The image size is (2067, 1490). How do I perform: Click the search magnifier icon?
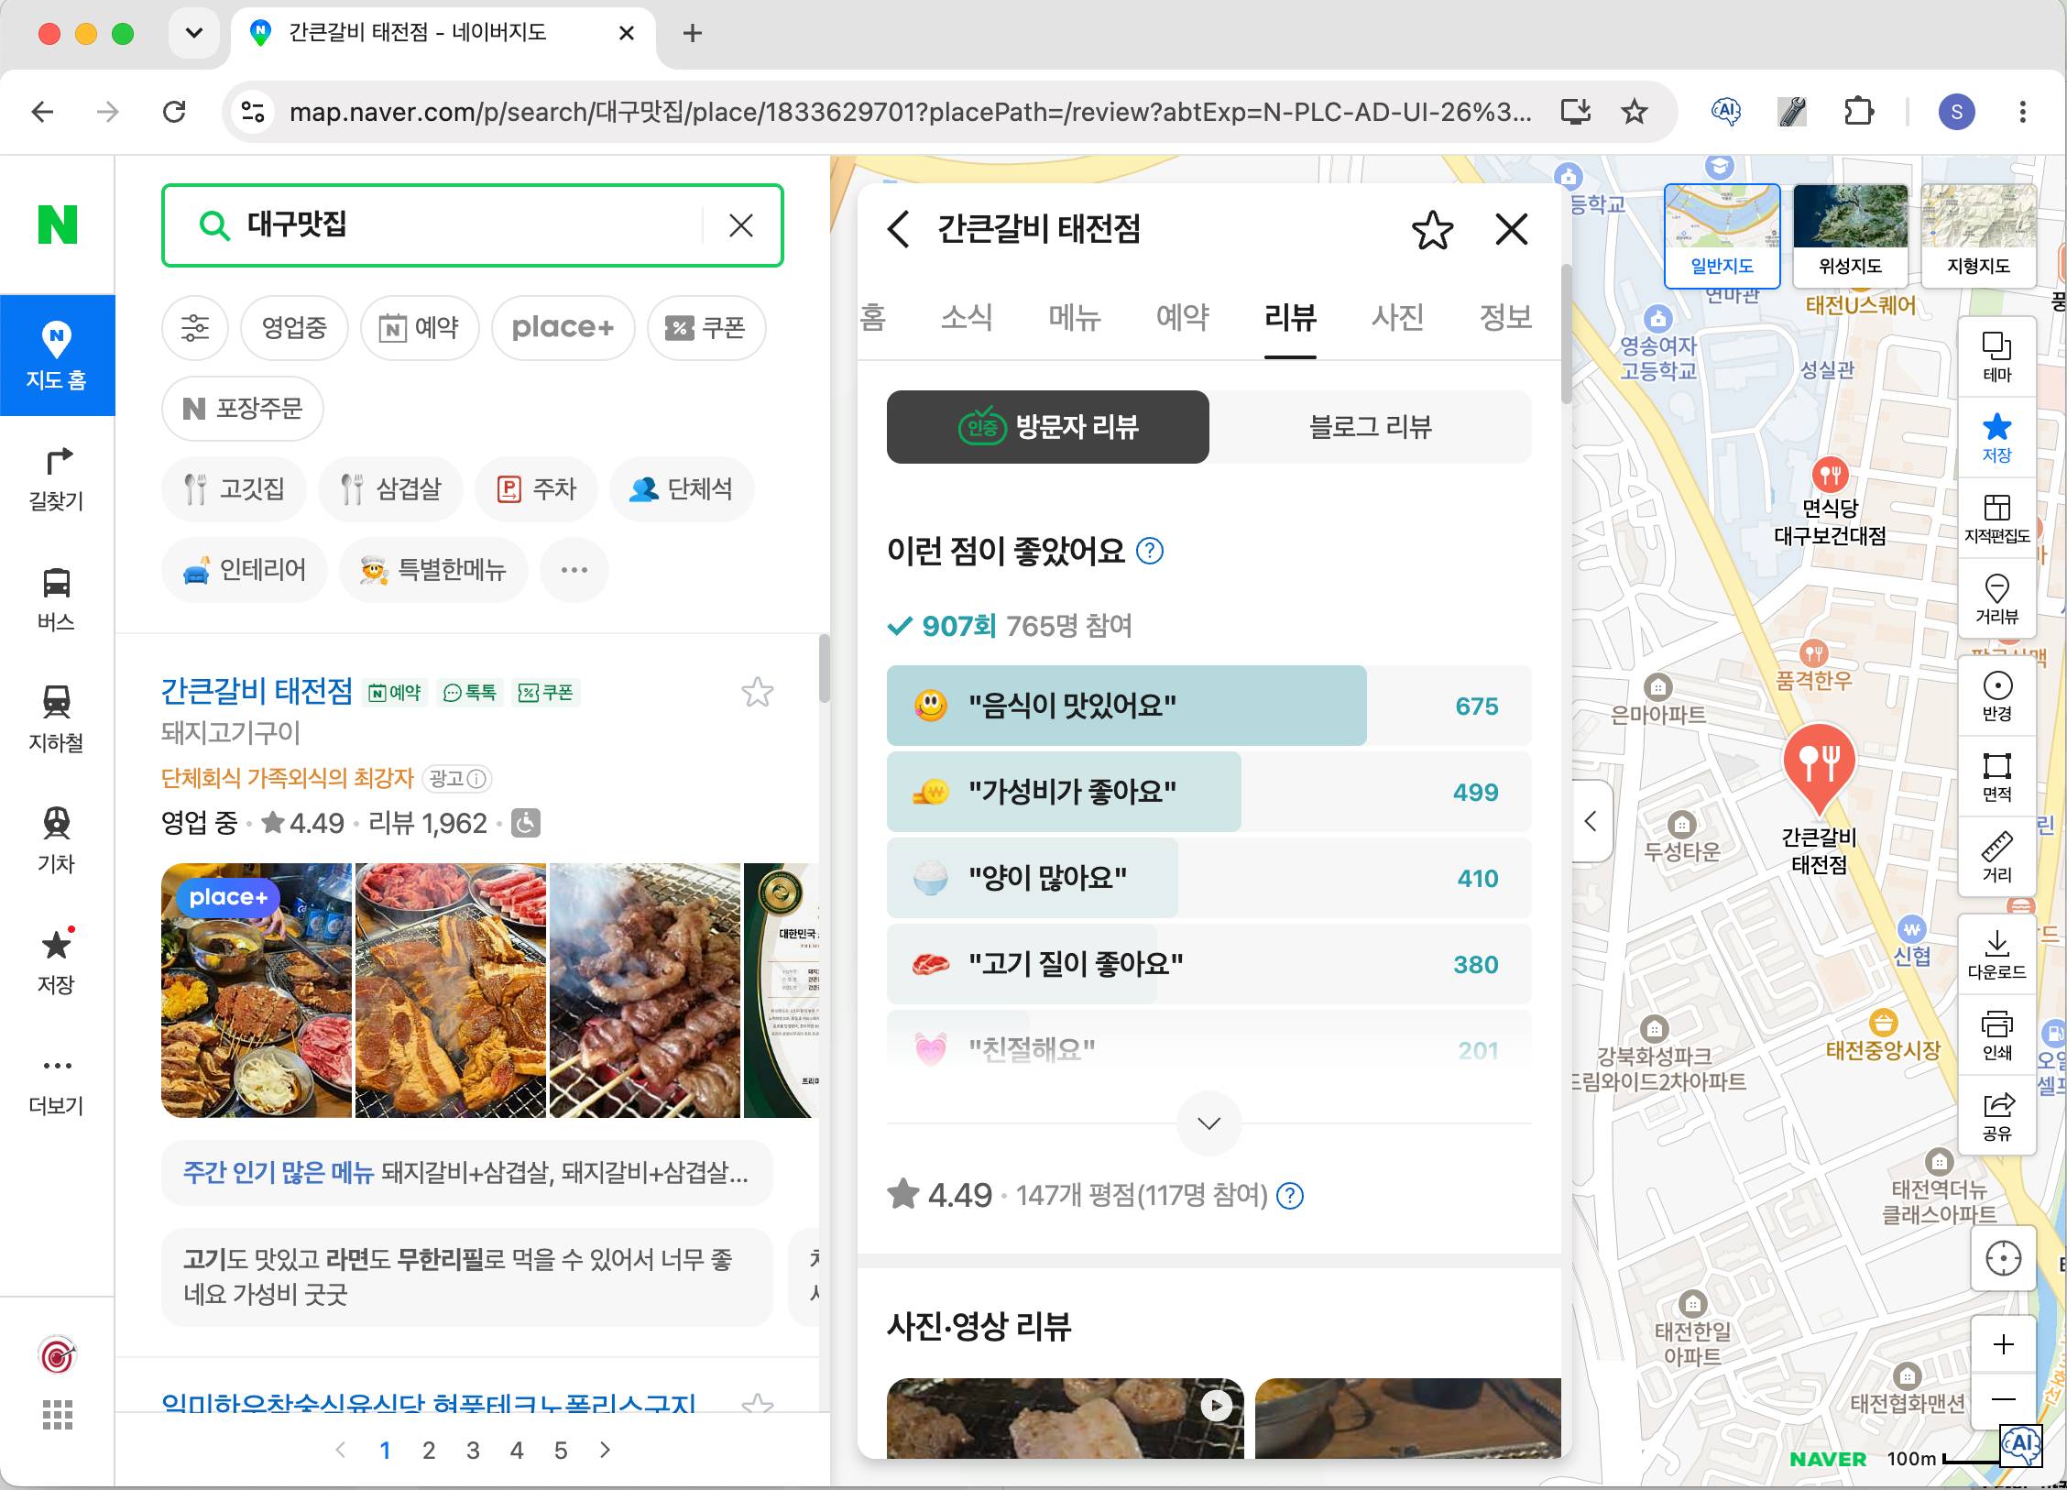pos(213,225)
